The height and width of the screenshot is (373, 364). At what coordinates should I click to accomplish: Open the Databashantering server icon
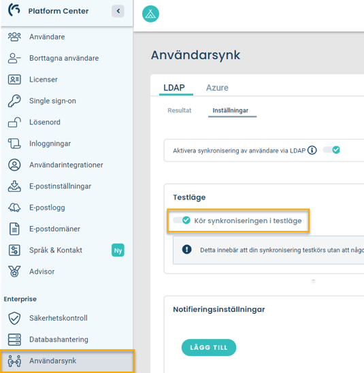pyautogui.click(x=14, y=340)
